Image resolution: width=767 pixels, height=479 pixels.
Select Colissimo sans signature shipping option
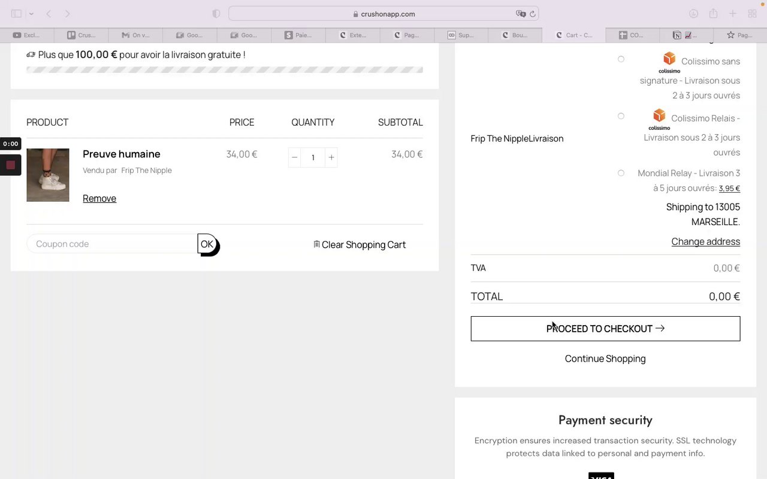(621, 59)
